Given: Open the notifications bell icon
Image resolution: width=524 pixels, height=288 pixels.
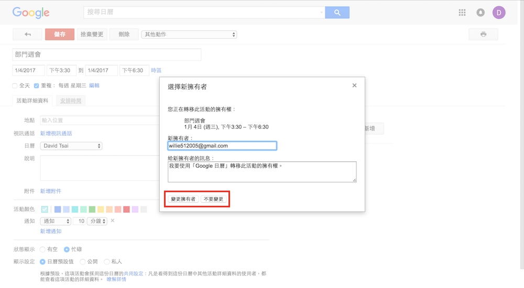Looking at the screenshot, I should (481, 13).
